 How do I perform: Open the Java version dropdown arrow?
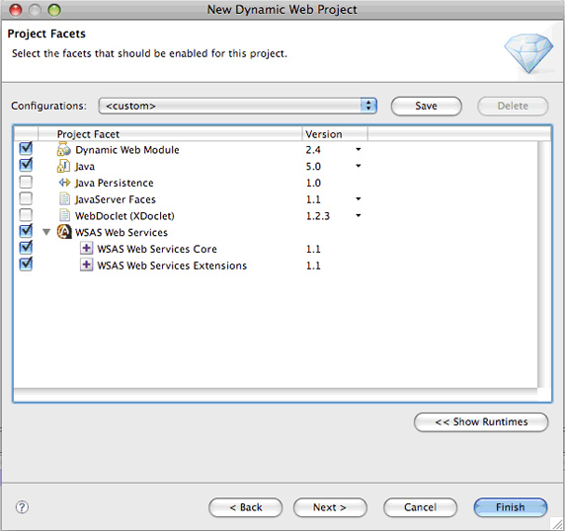pos(359,166)
